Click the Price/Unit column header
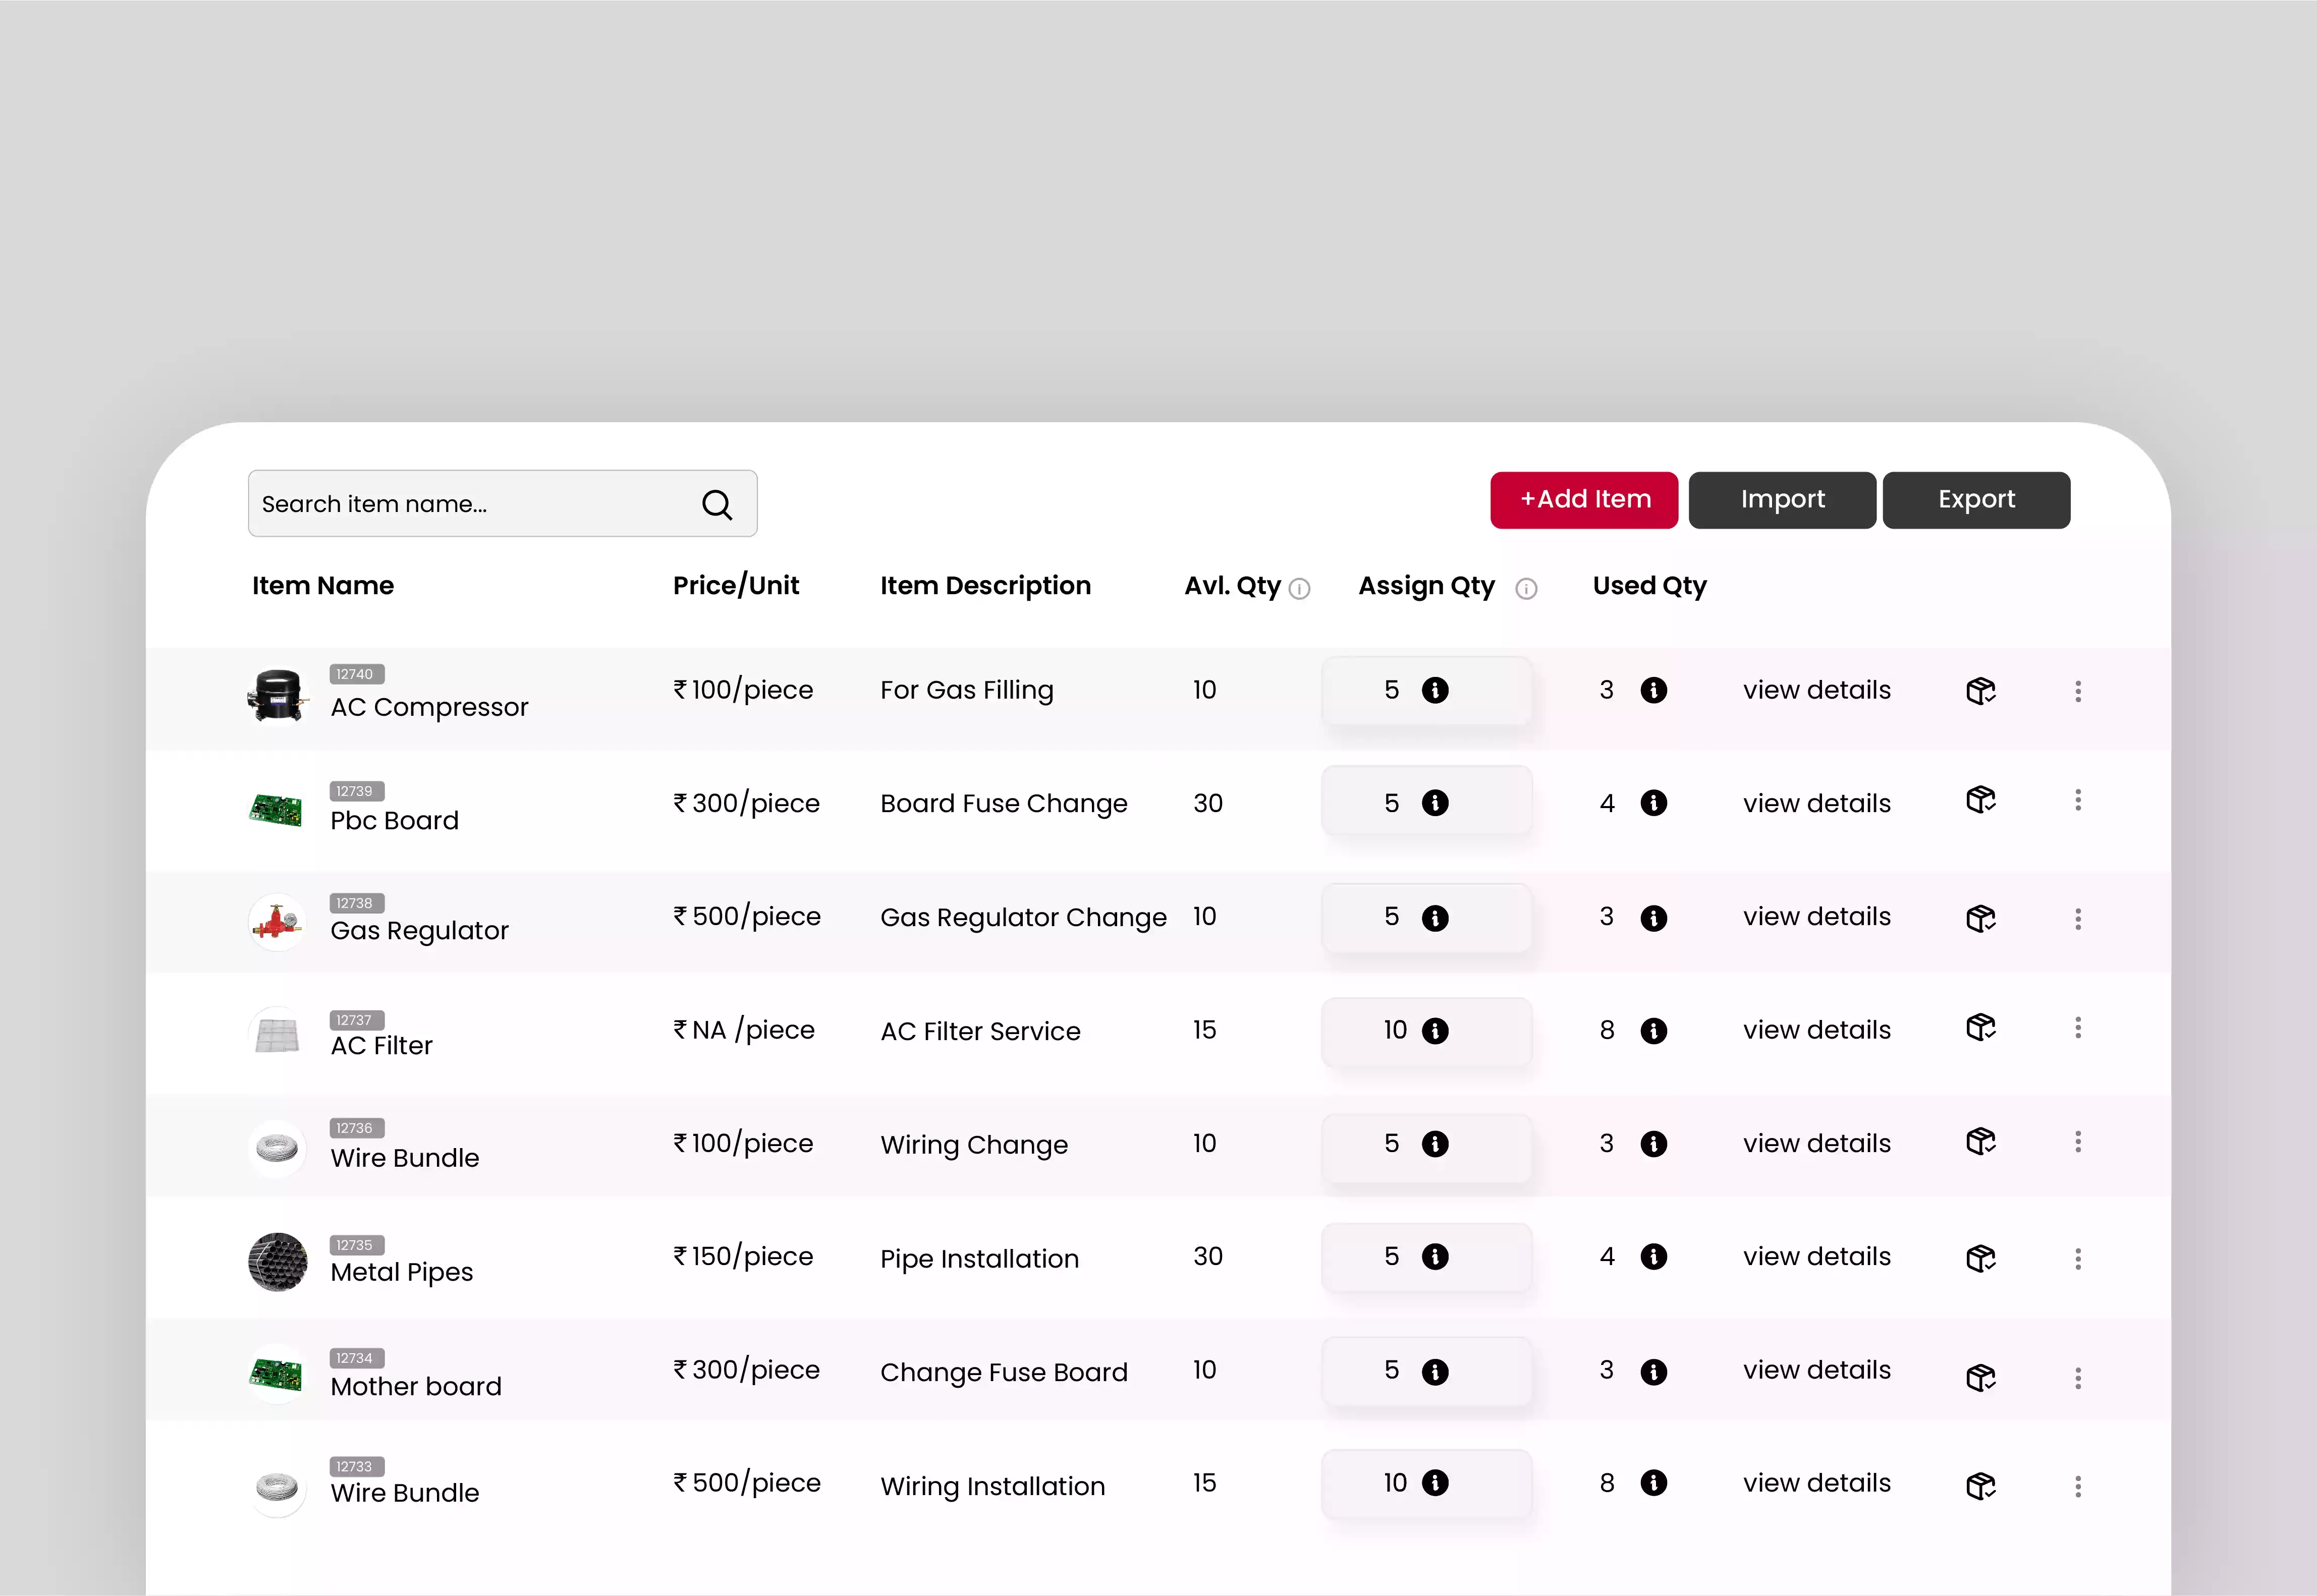Viewport: 2317px width, 1596px height. point(736,586)
